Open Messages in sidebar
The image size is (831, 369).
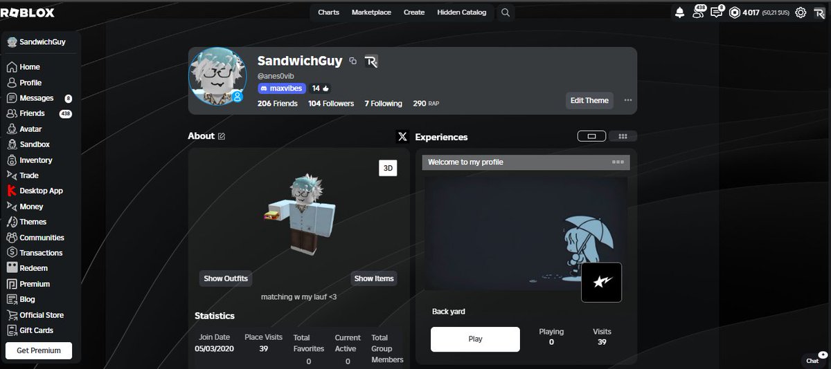coord(39,98)
